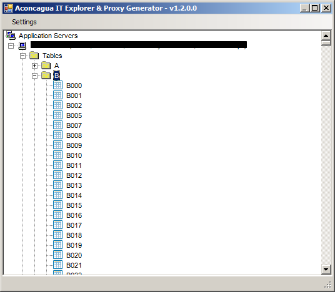The width and height of the screenshot is (335, 292).
Task: Click the scrollbar down arrow
Action: (x=326, y=270)
